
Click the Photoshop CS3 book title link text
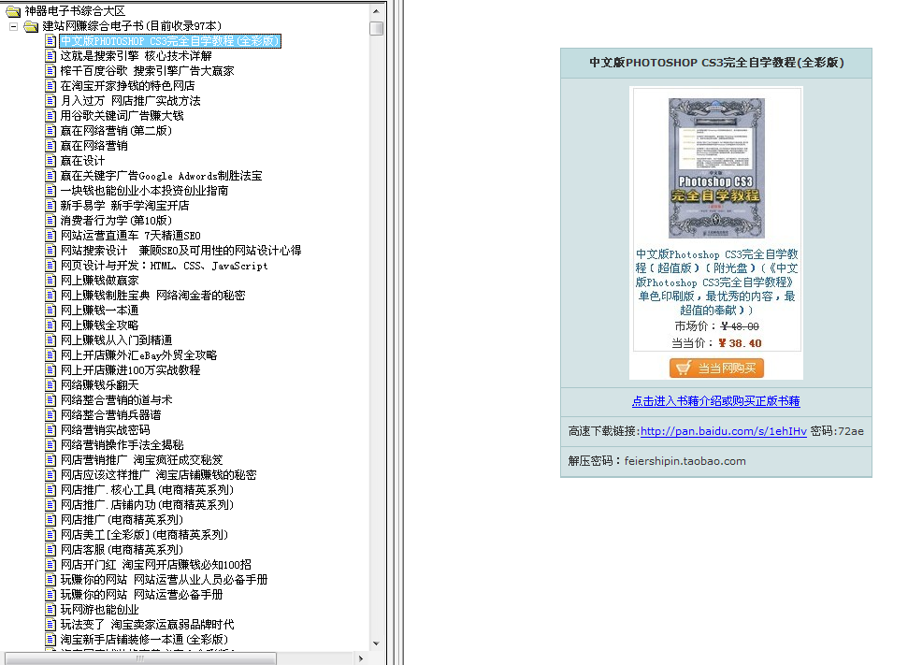tap(716, 282)
